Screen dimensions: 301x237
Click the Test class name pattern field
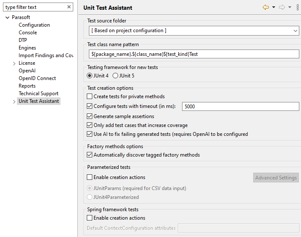tap(194, 54)
